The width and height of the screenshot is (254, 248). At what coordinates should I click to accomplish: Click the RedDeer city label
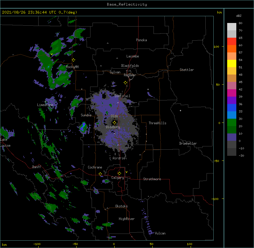coord(130,75)
